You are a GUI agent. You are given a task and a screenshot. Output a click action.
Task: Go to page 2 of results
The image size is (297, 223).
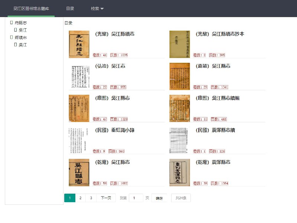[80, 198]
